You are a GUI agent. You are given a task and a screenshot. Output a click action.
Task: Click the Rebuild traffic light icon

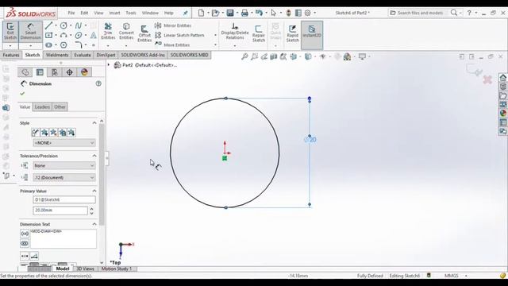(288, 13)
